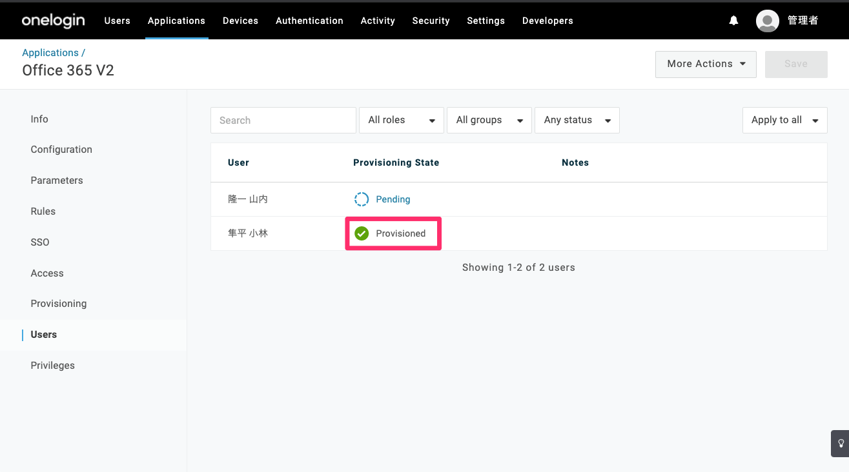Screen dimensions: 849x472
Task: Switch to the Rules tab
Action: point(43,211)
